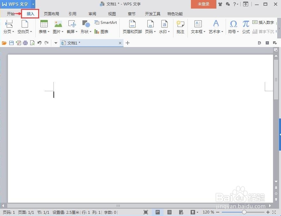Open the 引用 tab
This screenshot has width=281, height=216.
pyautogui.click(x=73, y=14)
